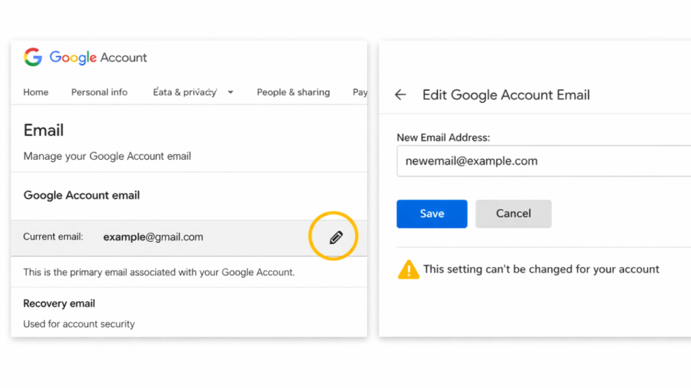
Task: Click the setting can't be changed warning text
Action: (541, 269)
